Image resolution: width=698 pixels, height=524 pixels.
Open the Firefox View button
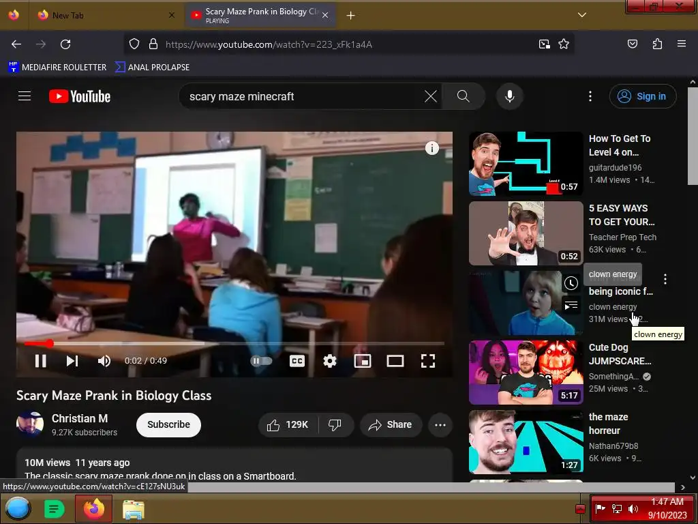(x=14, y=15)
